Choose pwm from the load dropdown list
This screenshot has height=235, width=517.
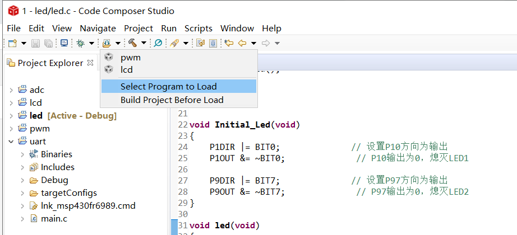pos(179,58)
